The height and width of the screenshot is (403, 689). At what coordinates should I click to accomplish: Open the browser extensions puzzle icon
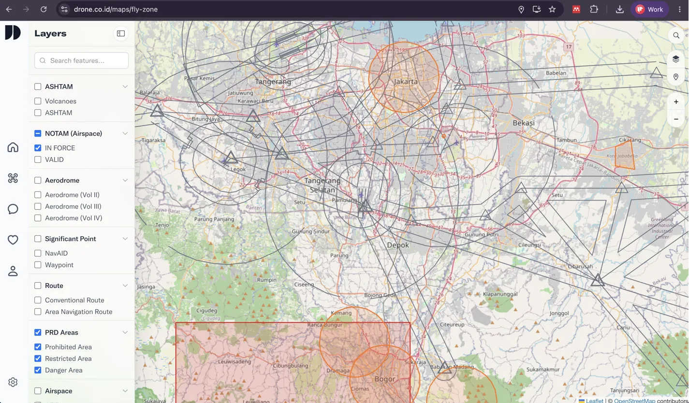coord(594,9)
